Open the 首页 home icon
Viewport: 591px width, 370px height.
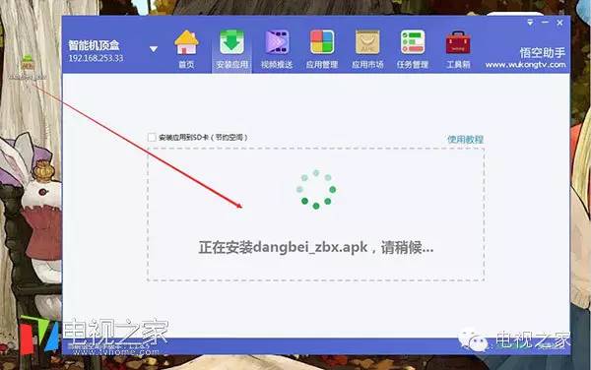pyautogui.click(x=186, y=49)
